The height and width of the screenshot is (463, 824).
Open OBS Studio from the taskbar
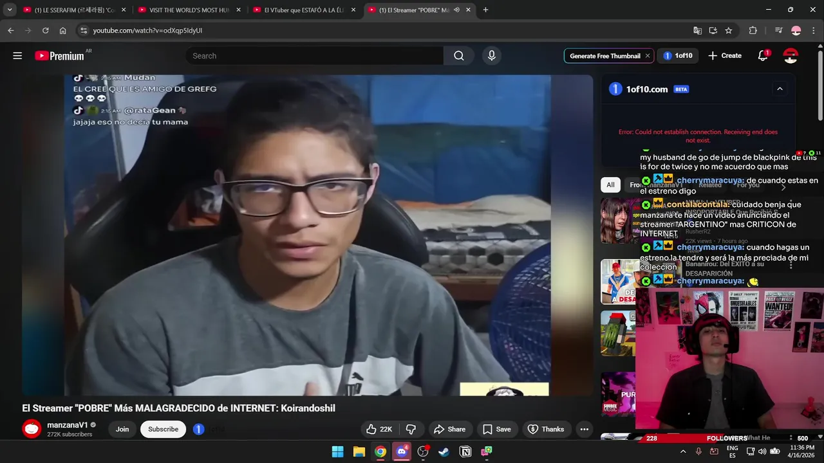(x=423, y=451)
